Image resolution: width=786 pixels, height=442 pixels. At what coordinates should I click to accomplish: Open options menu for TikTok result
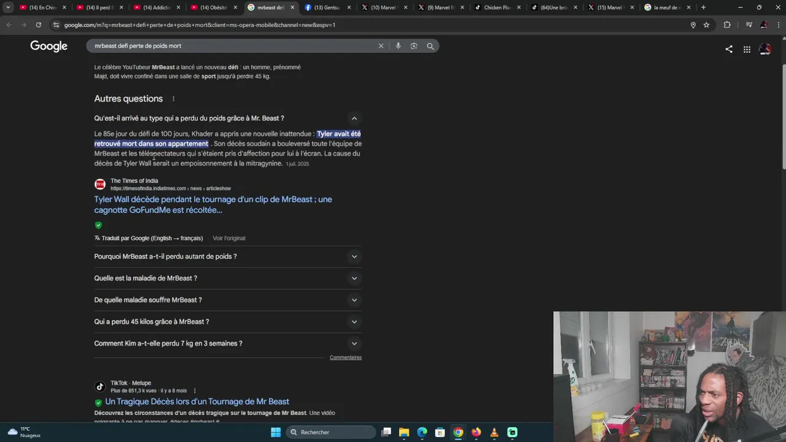tap(195, 390)
